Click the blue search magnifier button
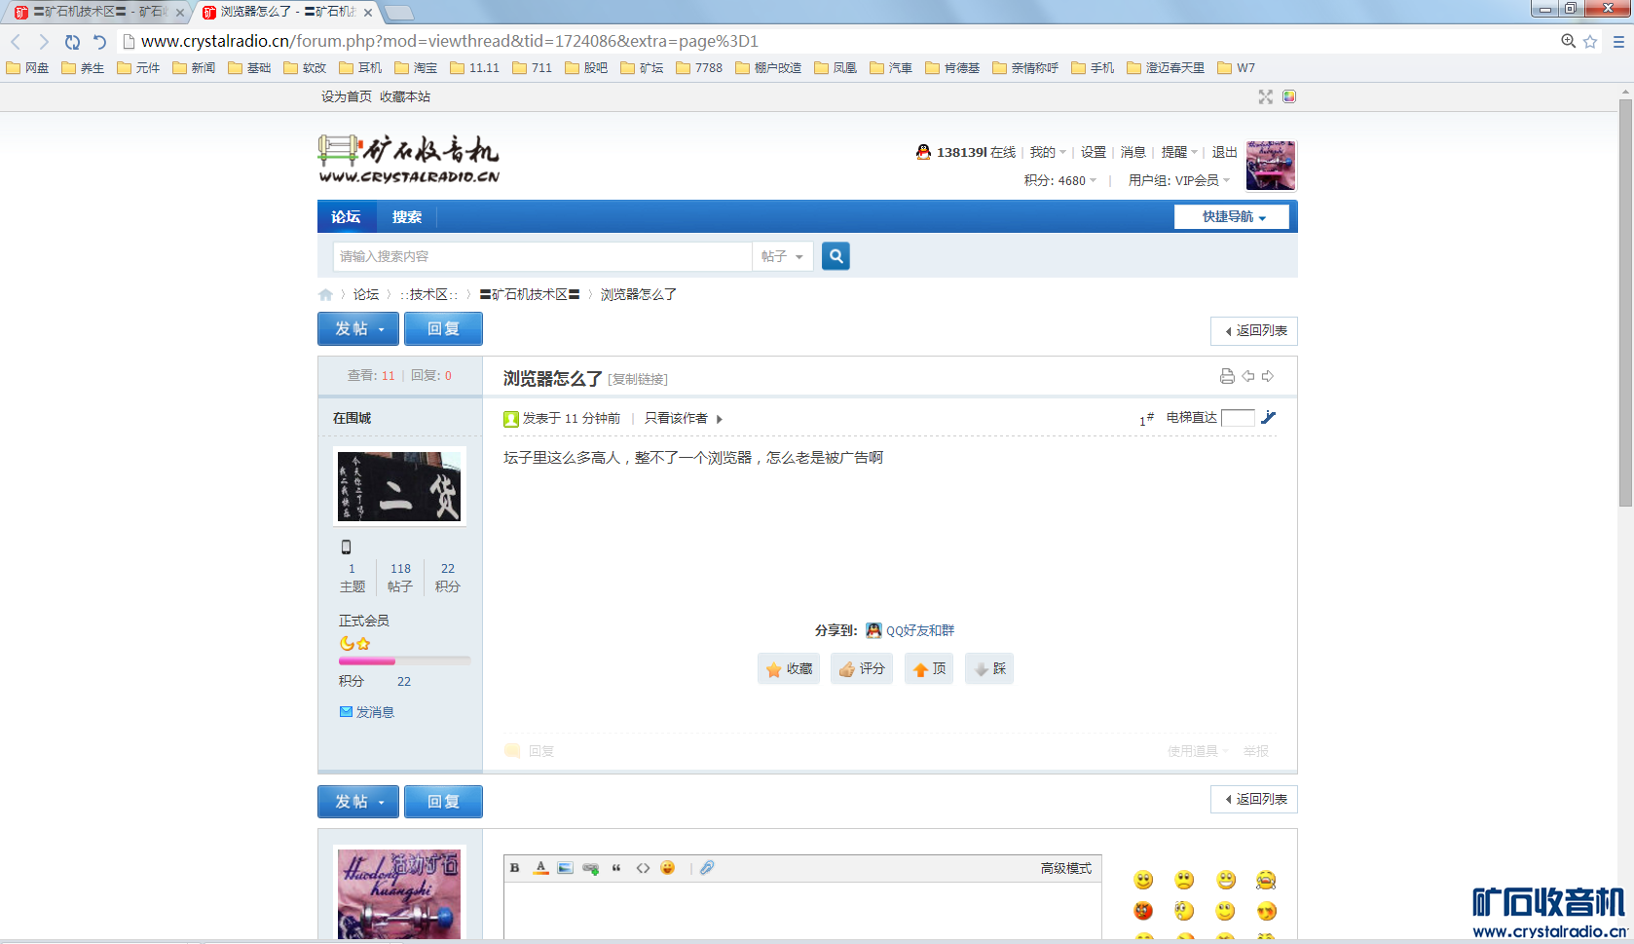 (x=836, y=256)
